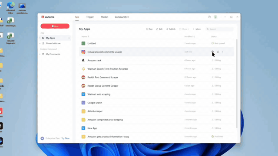Sort by the Modified column header
Image resolution: width=278 pixels, height=156 pixels.
(x=189, y=36)
